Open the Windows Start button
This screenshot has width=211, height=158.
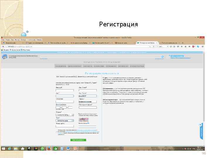point(4,149)
